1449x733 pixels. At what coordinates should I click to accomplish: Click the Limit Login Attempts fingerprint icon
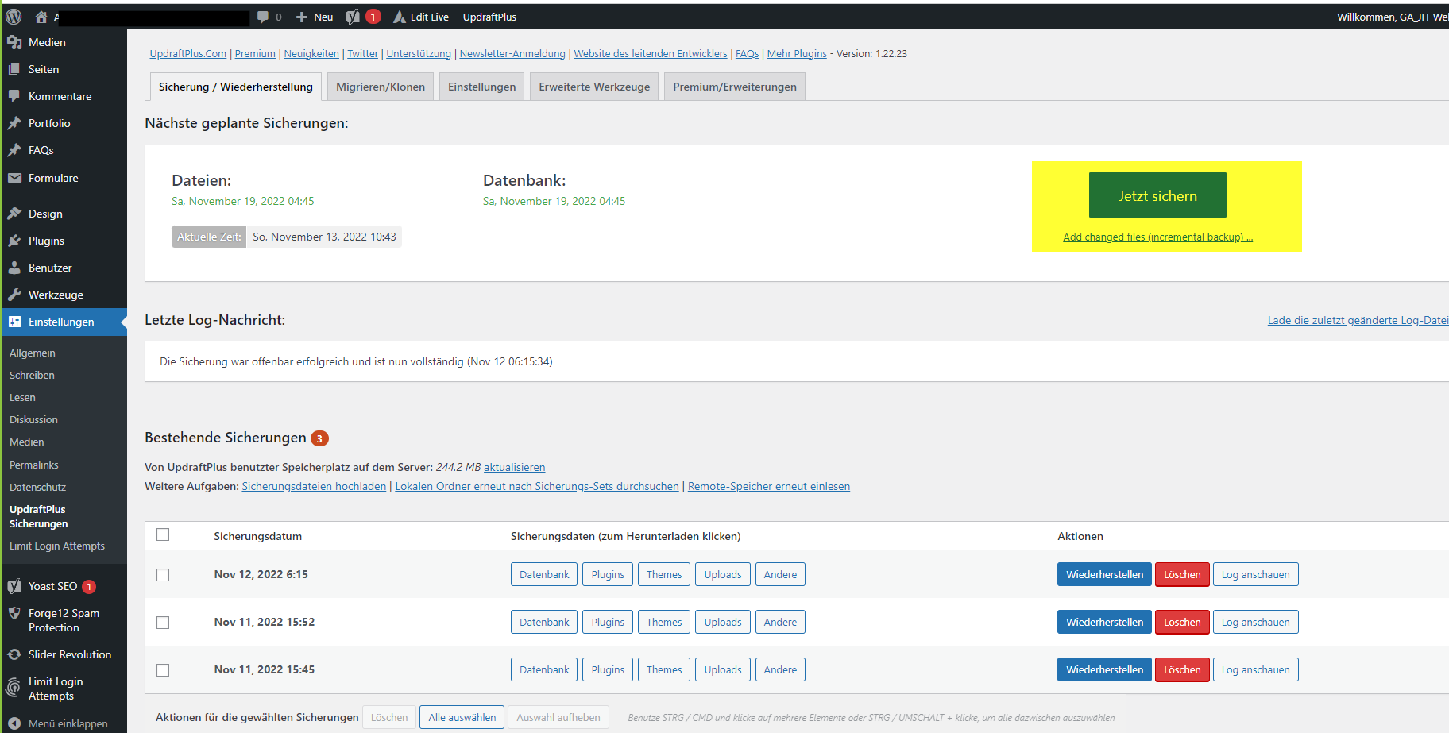(x=14, y=688)
